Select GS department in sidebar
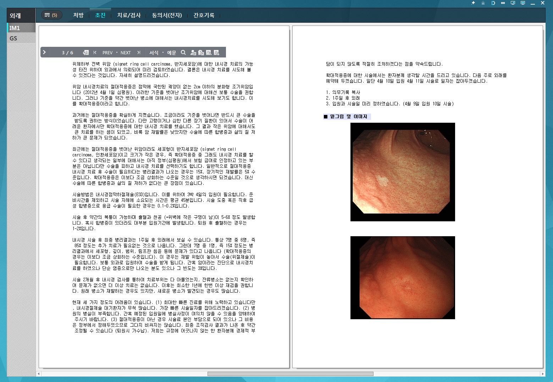 tap(21, 38)
